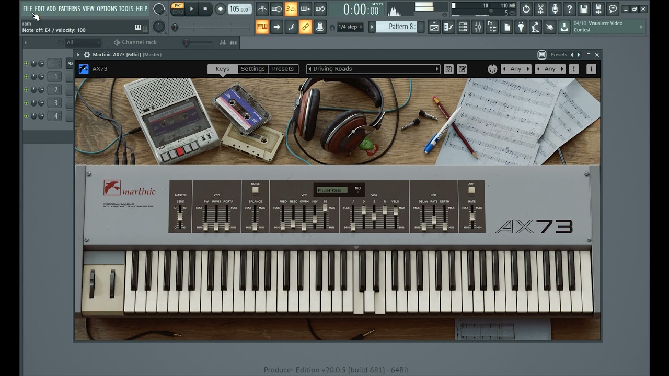Open the TOOLS menu
The image size is (669, 376).
click(126, 9)
